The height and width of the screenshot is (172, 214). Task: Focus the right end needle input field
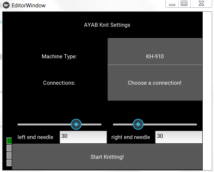click(x=179, y=137)
